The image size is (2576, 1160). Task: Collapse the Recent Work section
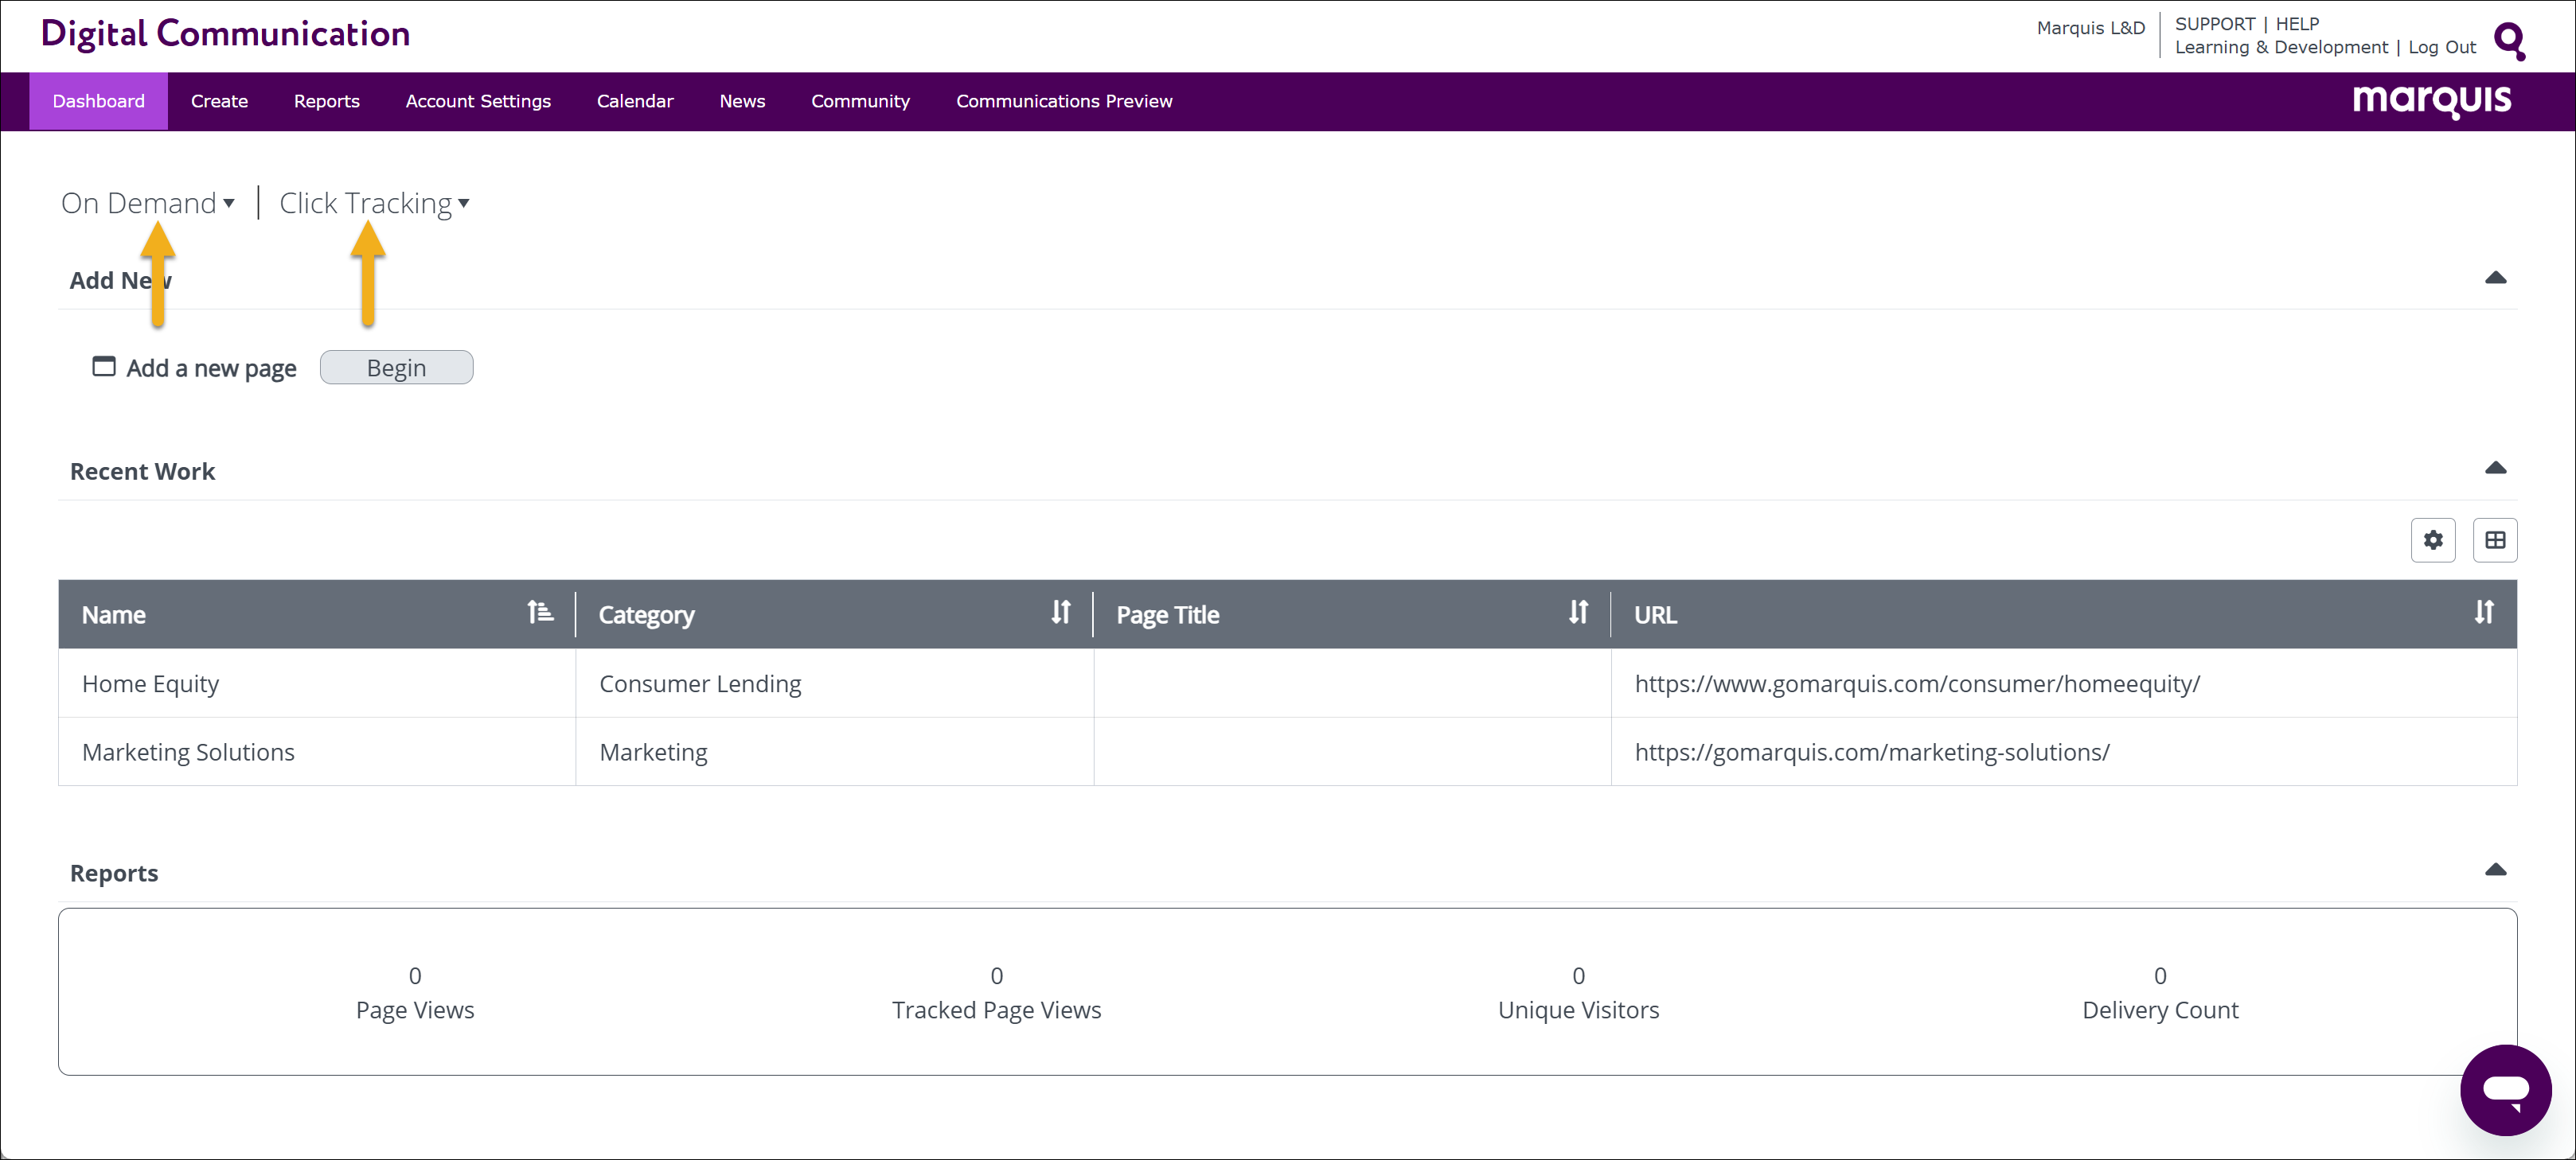tap(2495, 468)
